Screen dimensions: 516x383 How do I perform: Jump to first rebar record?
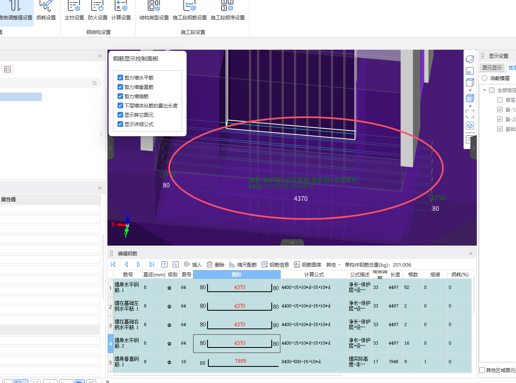[x=113, y=265]
